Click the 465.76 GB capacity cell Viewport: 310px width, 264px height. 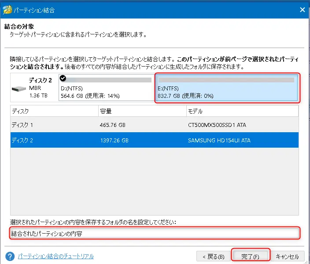tap(112, 125)
